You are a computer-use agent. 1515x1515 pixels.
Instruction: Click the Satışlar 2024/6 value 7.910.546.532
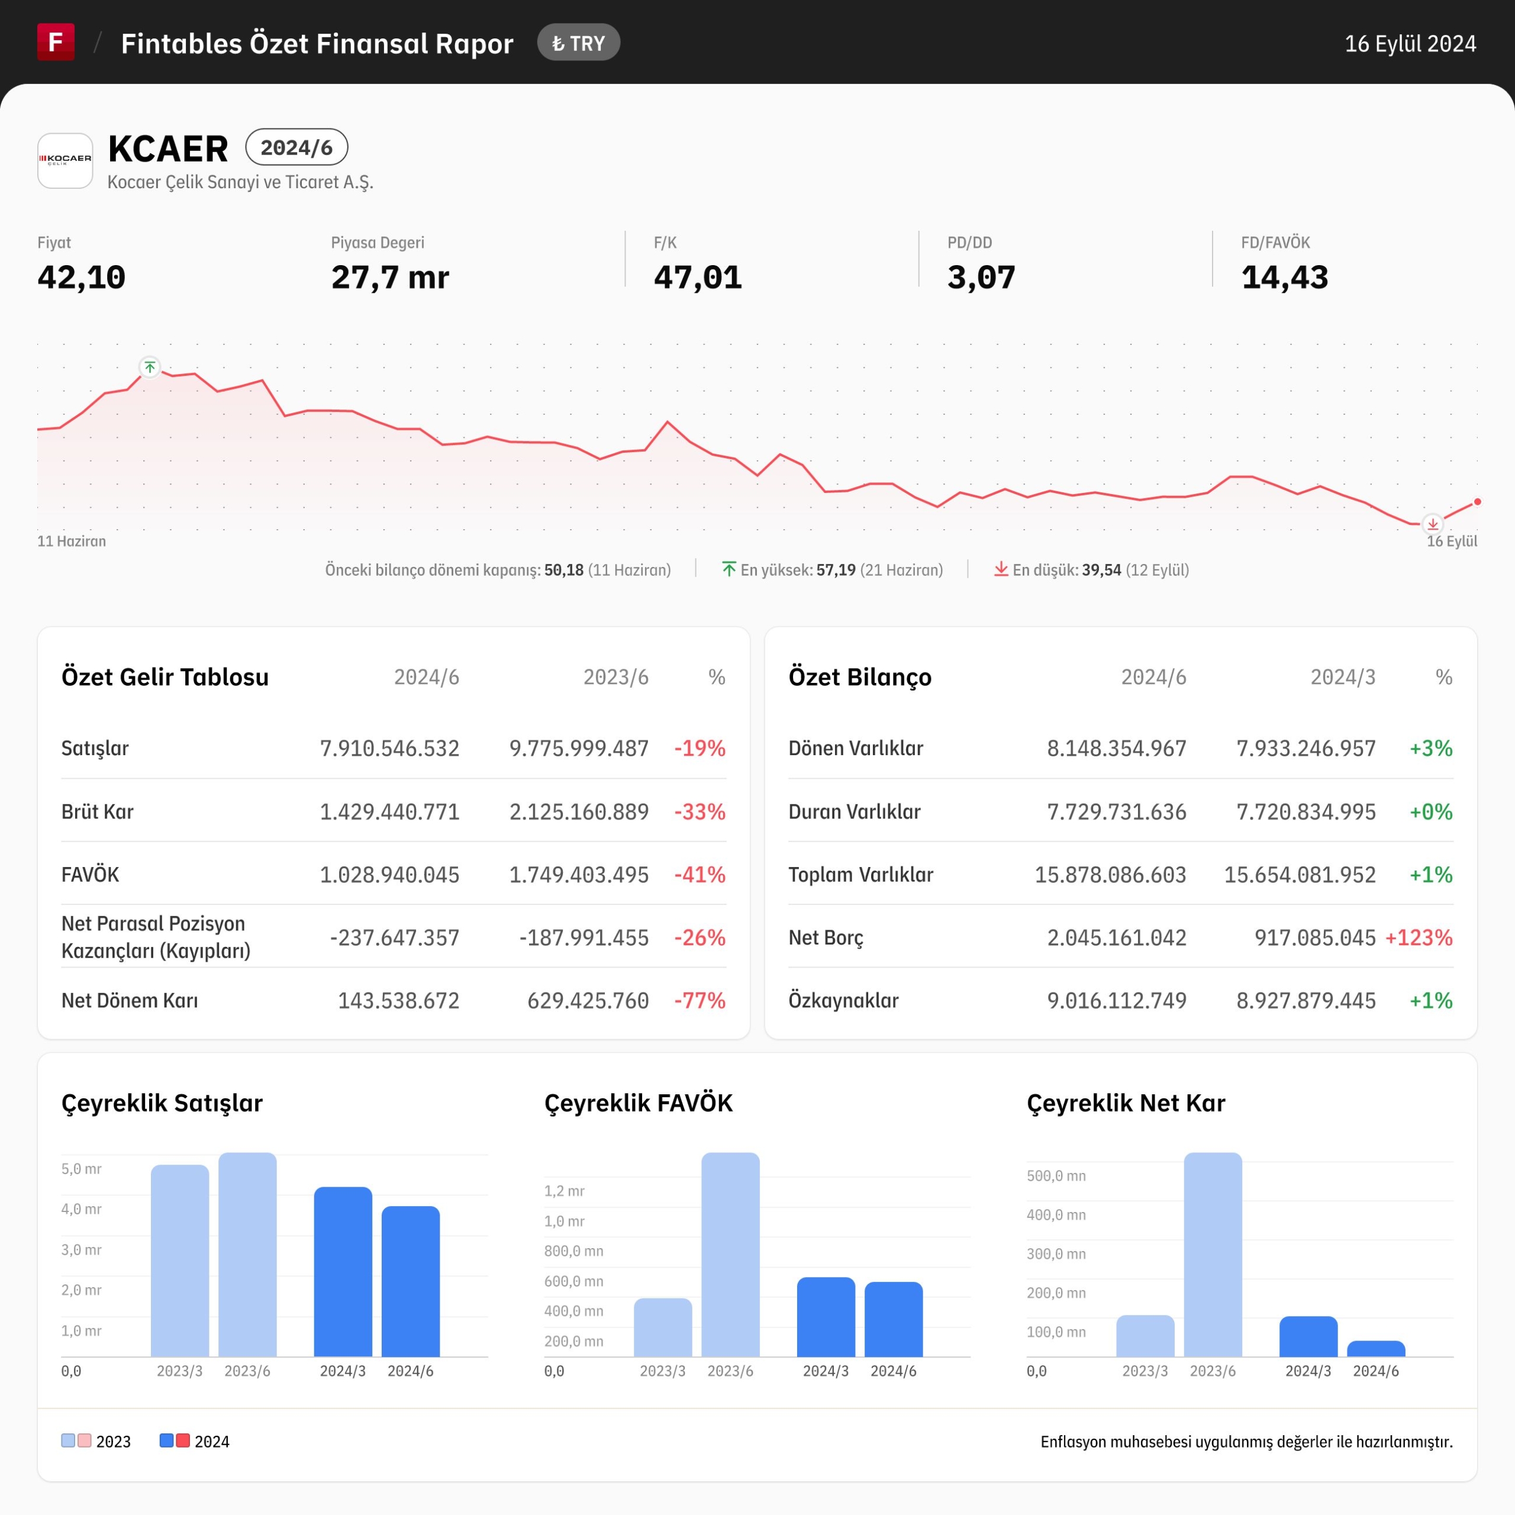[390, 748]
